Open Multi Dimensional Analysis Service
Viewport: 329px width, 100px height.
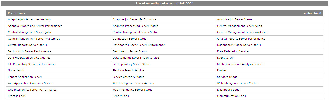240,64
